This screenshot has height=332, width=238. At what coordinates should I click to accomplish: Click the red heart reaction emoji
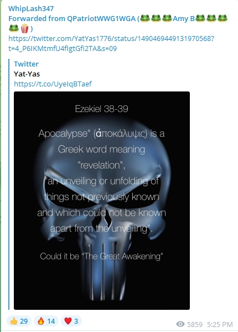tap(68, 321)
